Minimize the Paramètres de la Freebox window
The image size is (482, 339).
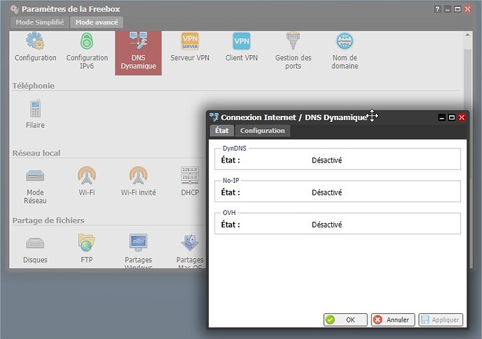pos(448,9)
